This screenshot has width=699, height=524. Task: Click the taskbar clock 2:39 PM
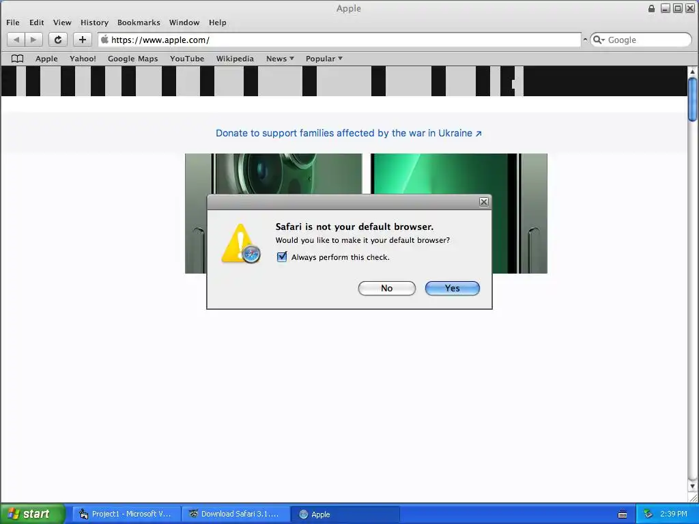[674, 514]
